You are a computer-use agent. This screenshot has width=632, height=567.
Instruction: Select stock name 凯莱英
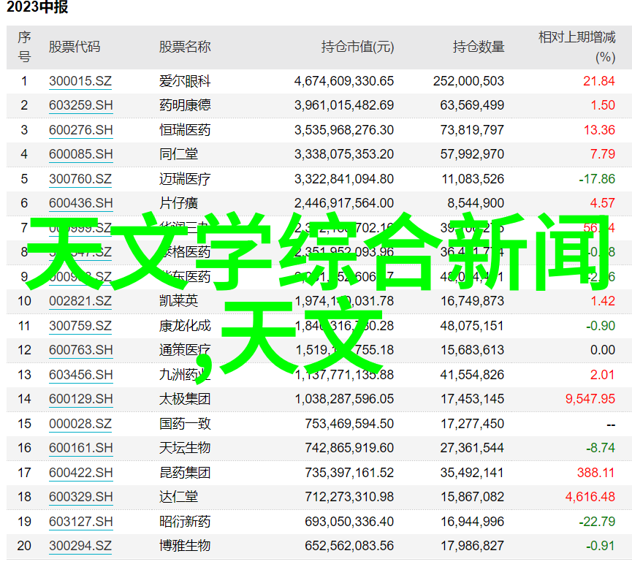coord(178,301)
